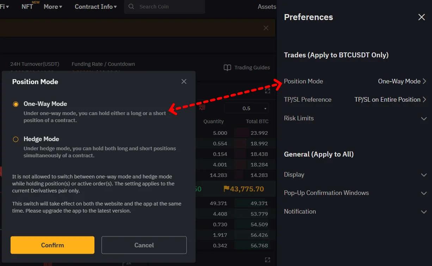Open the More menu
The height and width of the screenshot is (266, 432).
[53, 7]
